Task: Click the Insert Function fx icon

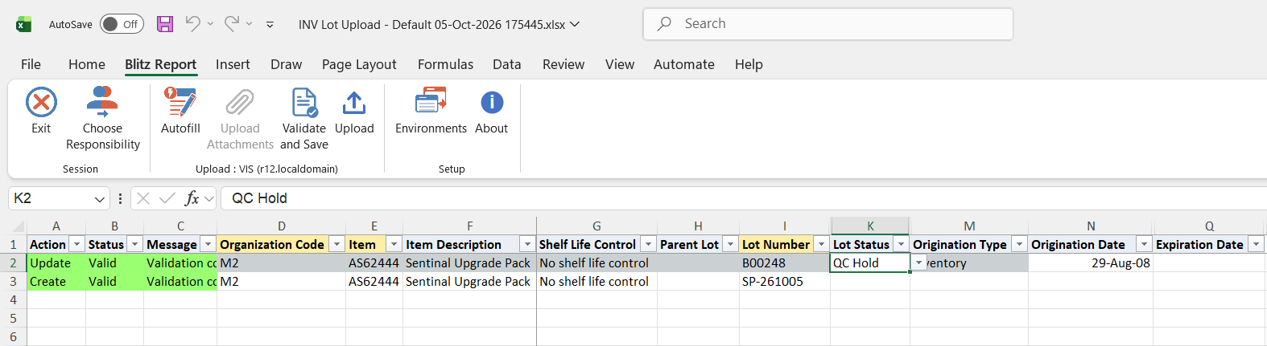Action: (192, 198)
